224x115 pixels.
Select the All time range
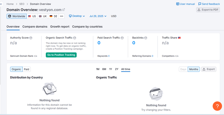[x=126, y=69]
